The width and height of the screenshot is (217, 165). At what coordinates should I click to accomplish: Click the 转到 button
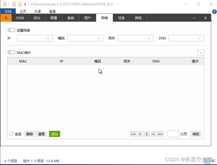196,134
